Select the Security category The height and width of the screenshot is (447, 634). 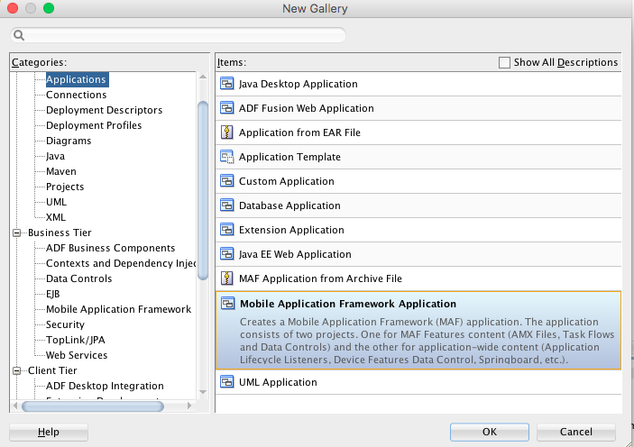pyautogui.click(x=65, y=325)
